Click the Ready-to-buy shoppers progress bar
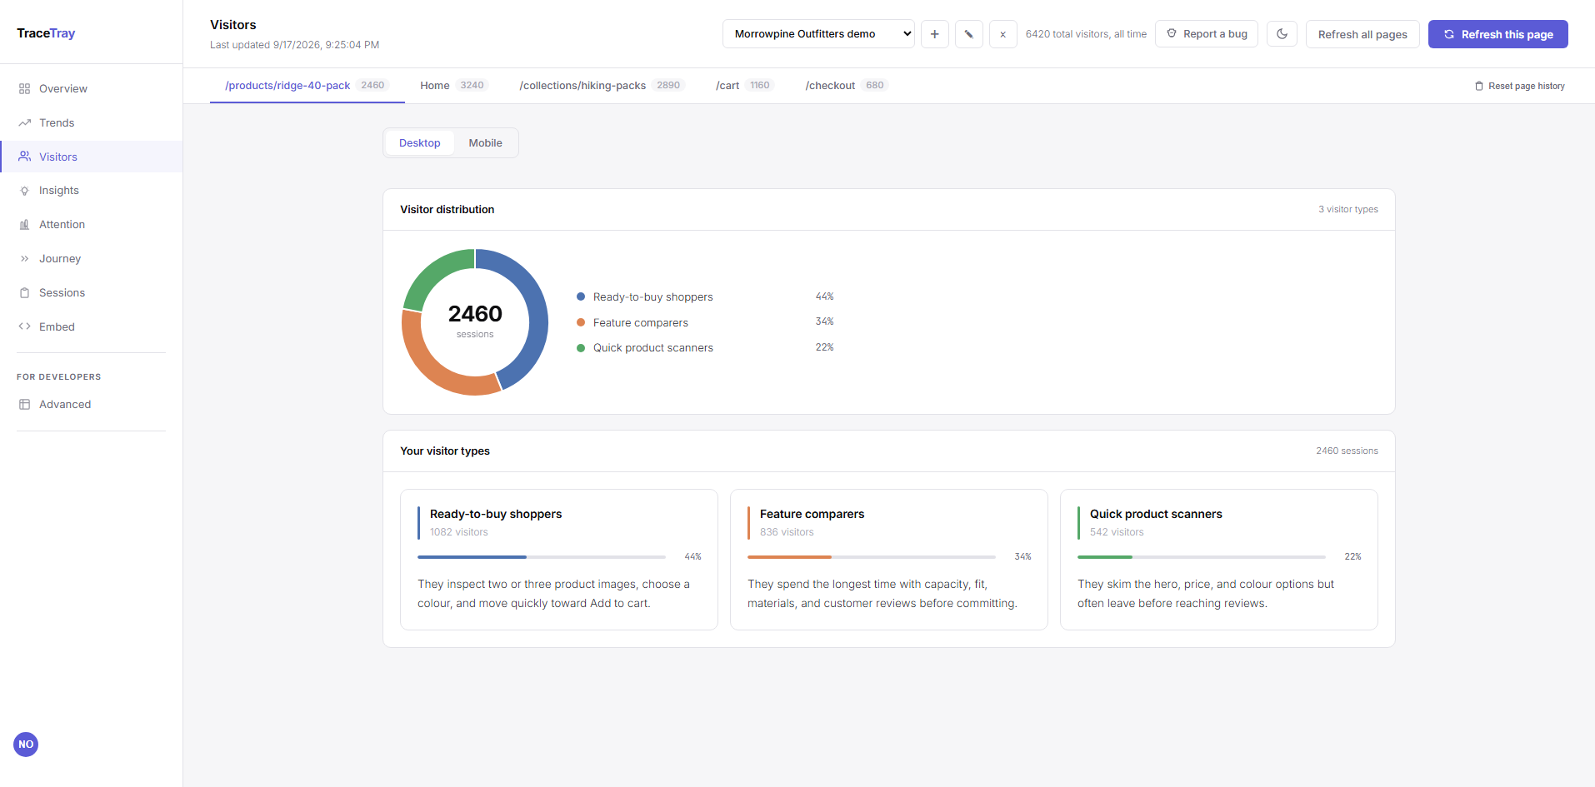The width and height of the screenshot is (1595, 787). click(x=542, y=556)
